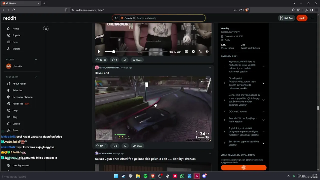Play the paused top video
The width and height of the screenshot is (320, 180).
click(99, 51)
